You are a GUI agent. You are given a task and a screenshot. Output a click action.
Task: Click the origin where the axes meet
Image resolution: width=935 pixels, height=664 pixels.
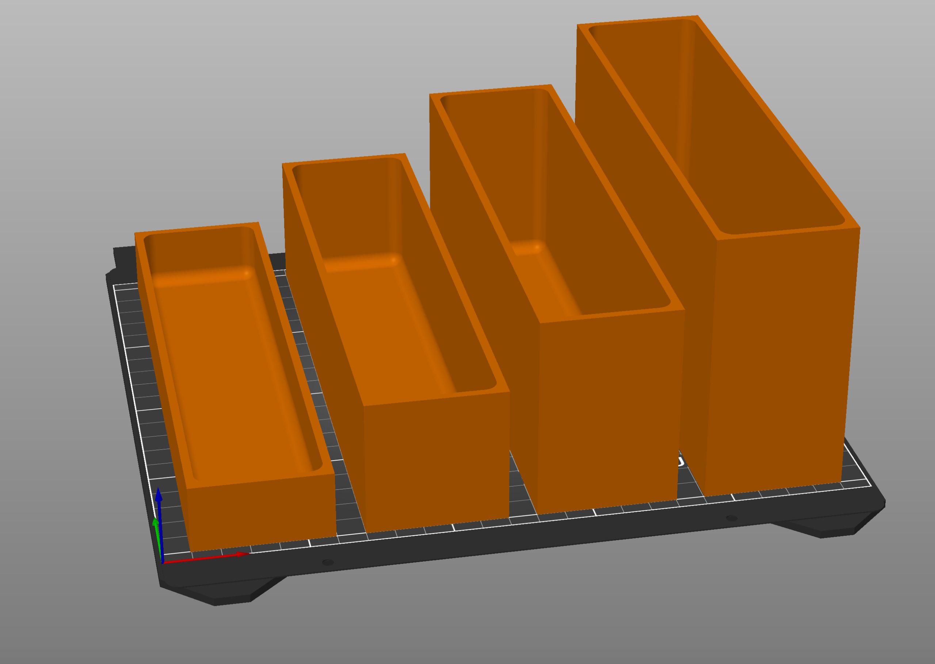click(163, 563)
